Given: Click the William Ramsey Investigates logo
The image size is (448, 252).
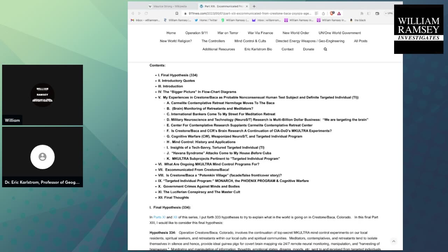Looking at the screenshot, I should pos(419,29).
